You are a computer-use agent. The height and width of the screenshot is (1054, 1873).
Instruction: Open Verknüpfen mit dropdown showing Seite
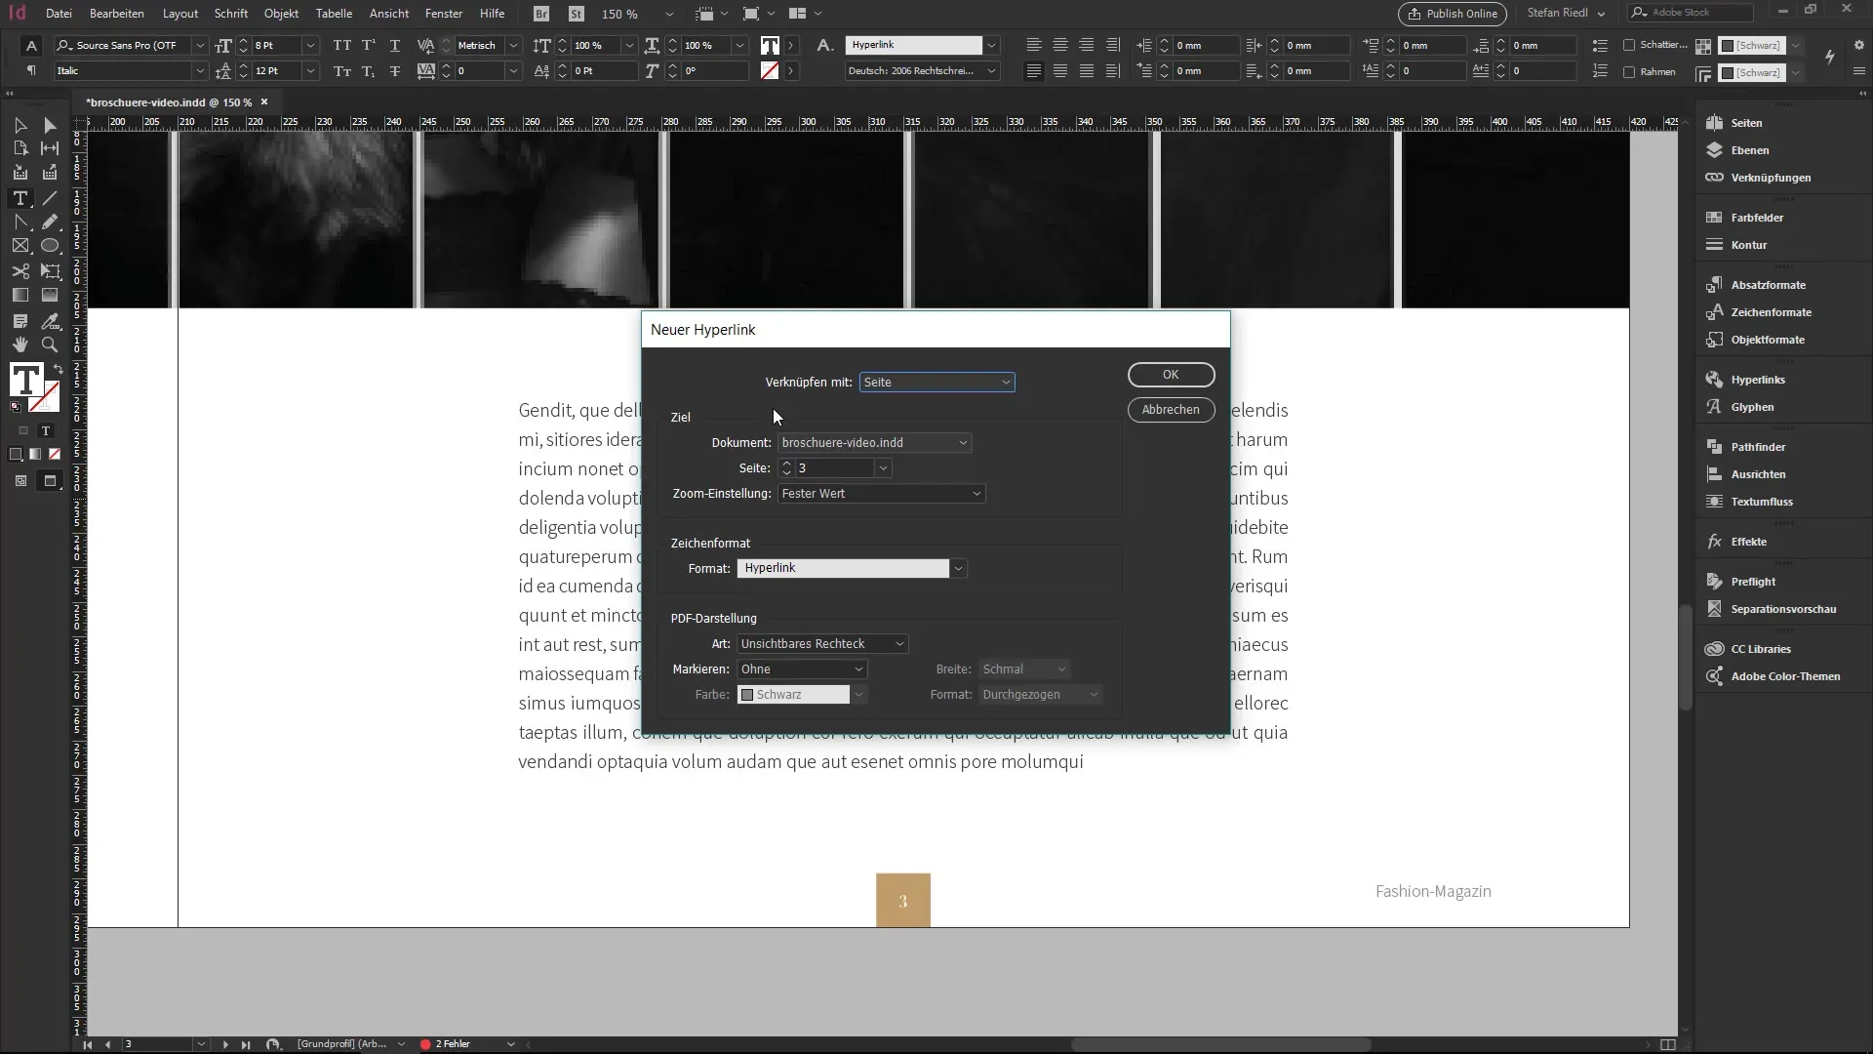pyautogui.click(x=936, y=382)
